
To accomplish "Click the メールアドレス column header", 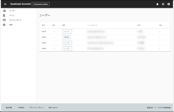I will (92, 25).
